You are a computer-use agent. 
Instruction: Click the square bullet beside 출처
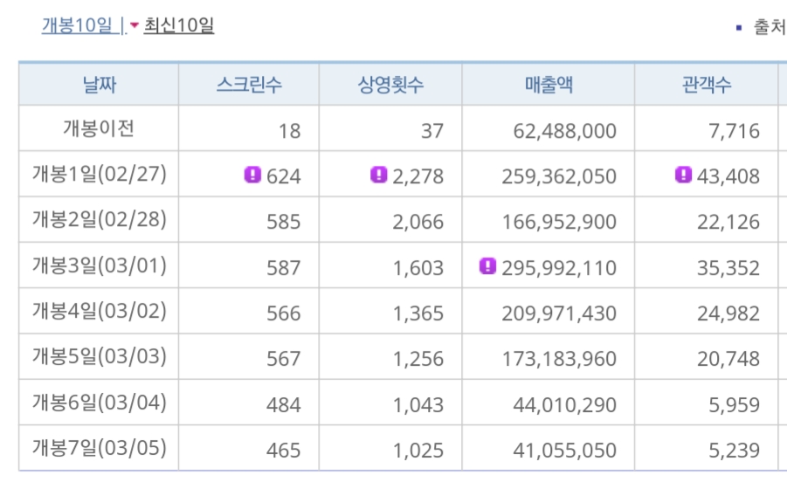point(739,29)
